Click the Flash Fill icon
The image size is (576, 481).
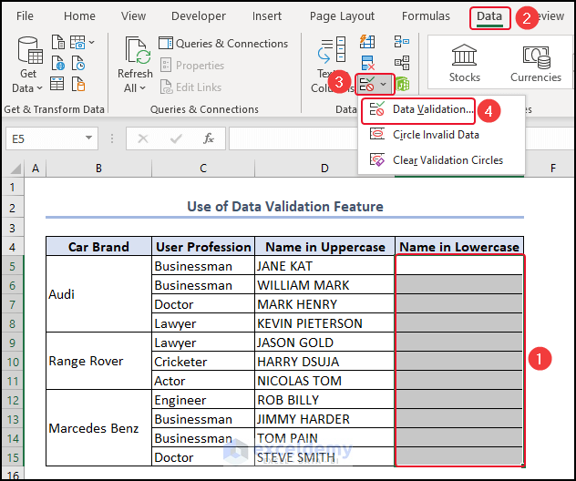pyautogui.click(x=368, y=42)
